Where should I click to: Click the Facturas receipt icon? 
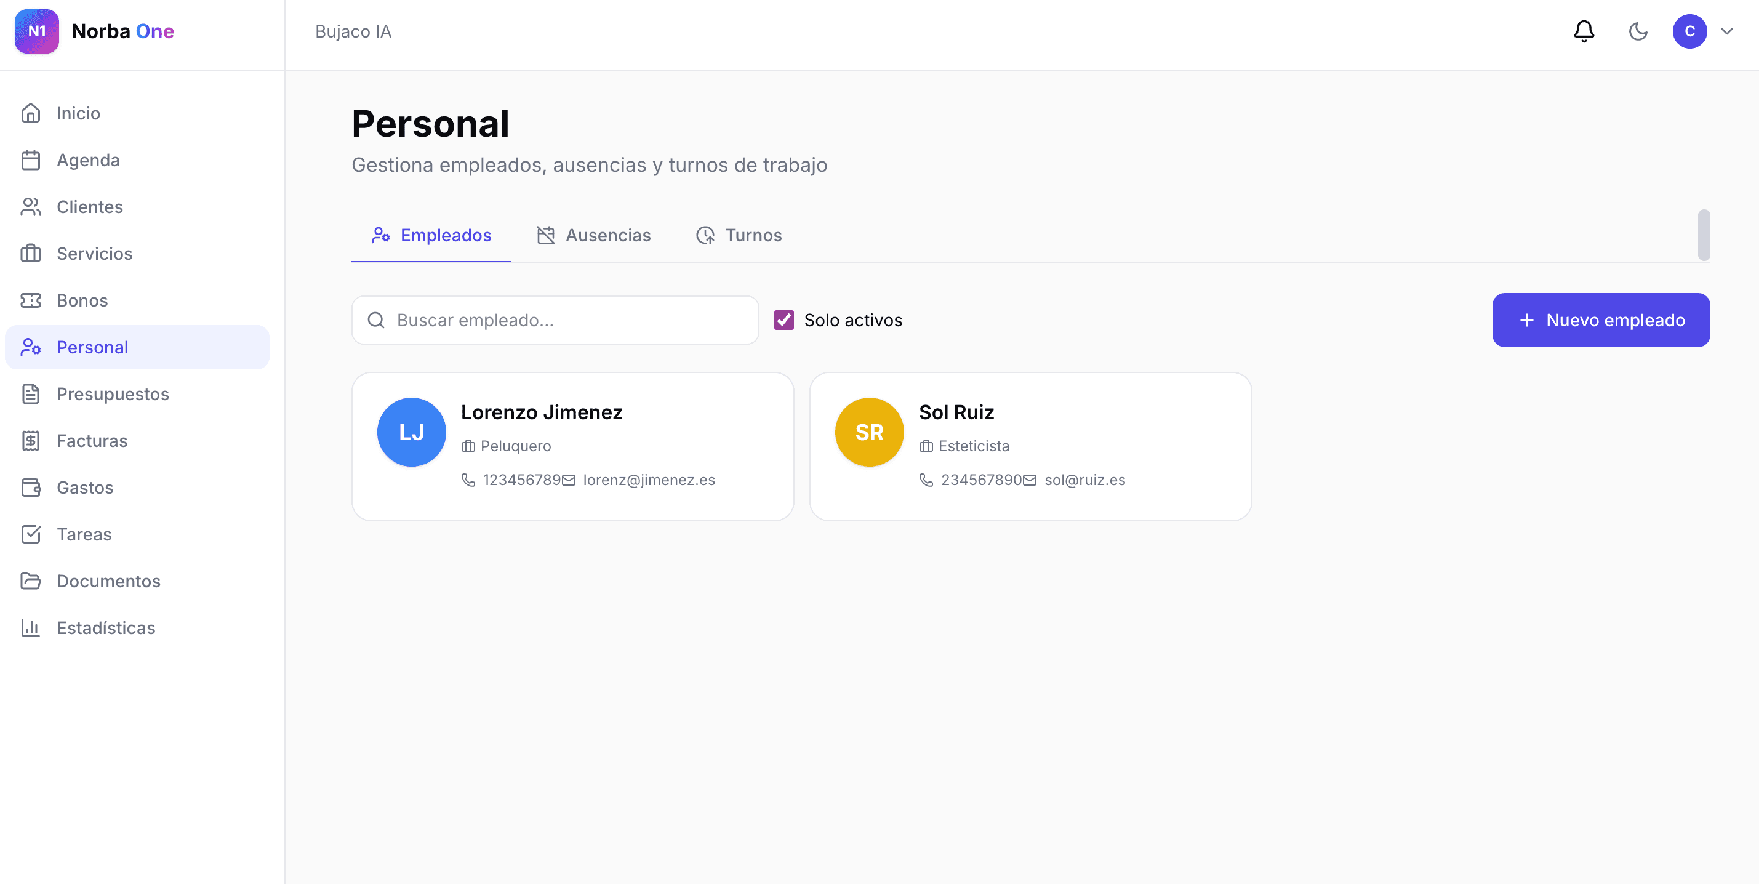pyautogui.click(x=31, y=441)
